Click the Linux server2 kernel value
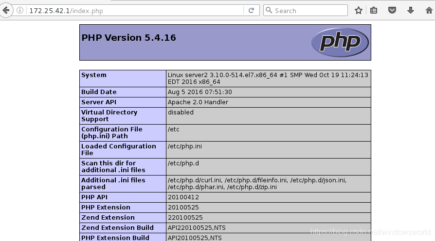 coord(268,78)
